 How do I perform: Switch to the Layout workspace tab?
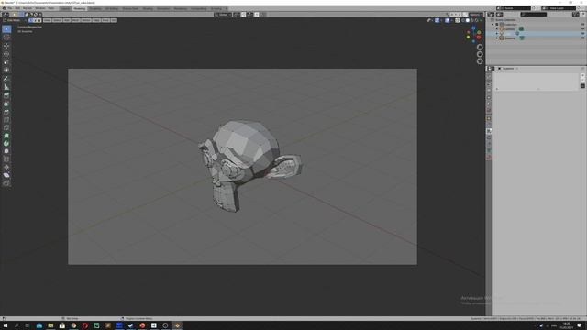point(65,8)
